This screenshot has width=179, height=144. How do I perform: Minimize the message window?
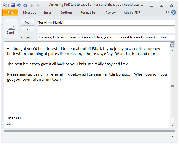(x=152, y=5)
